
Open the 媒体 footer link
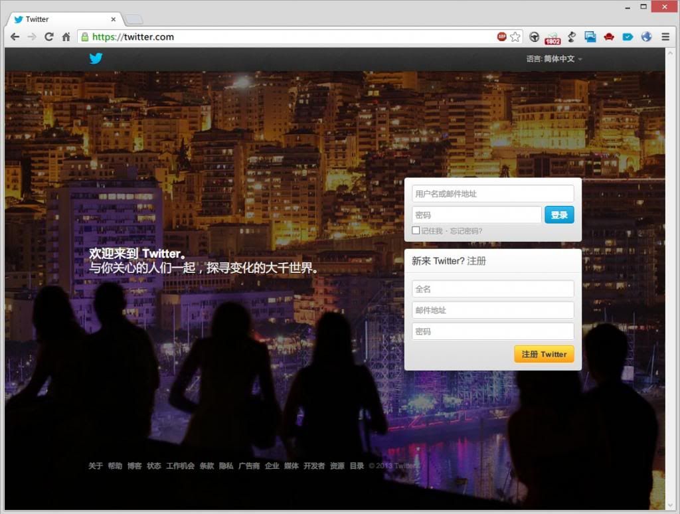(x=292, y=466)
